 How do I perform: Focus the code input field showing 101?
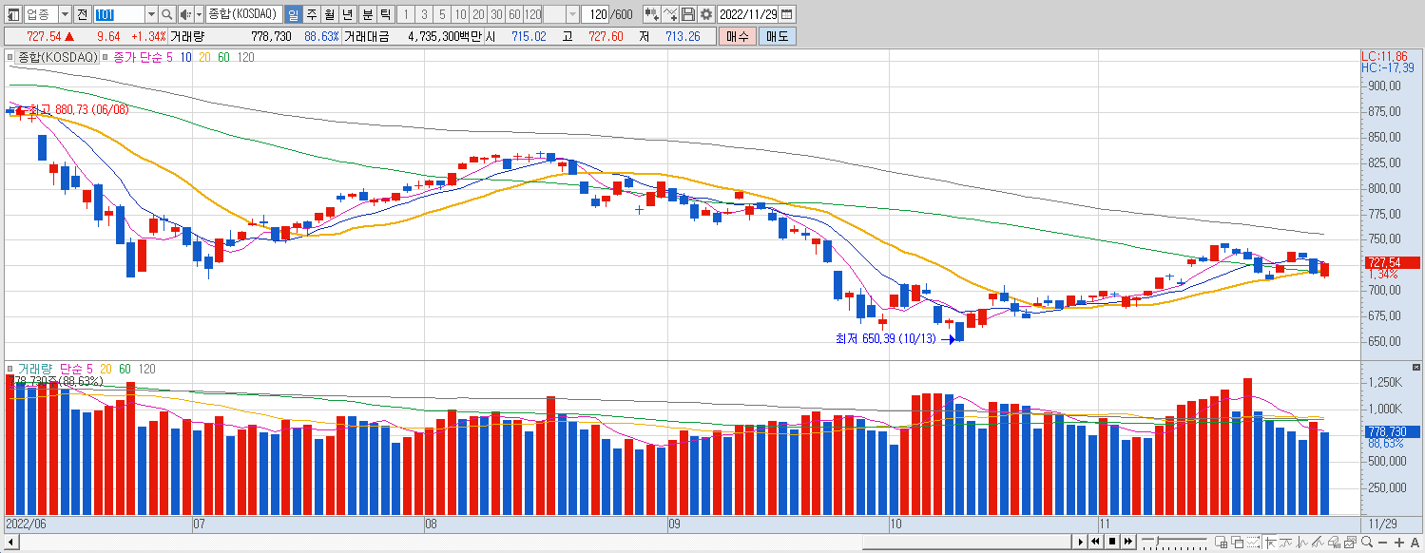(x=119, y=14)
